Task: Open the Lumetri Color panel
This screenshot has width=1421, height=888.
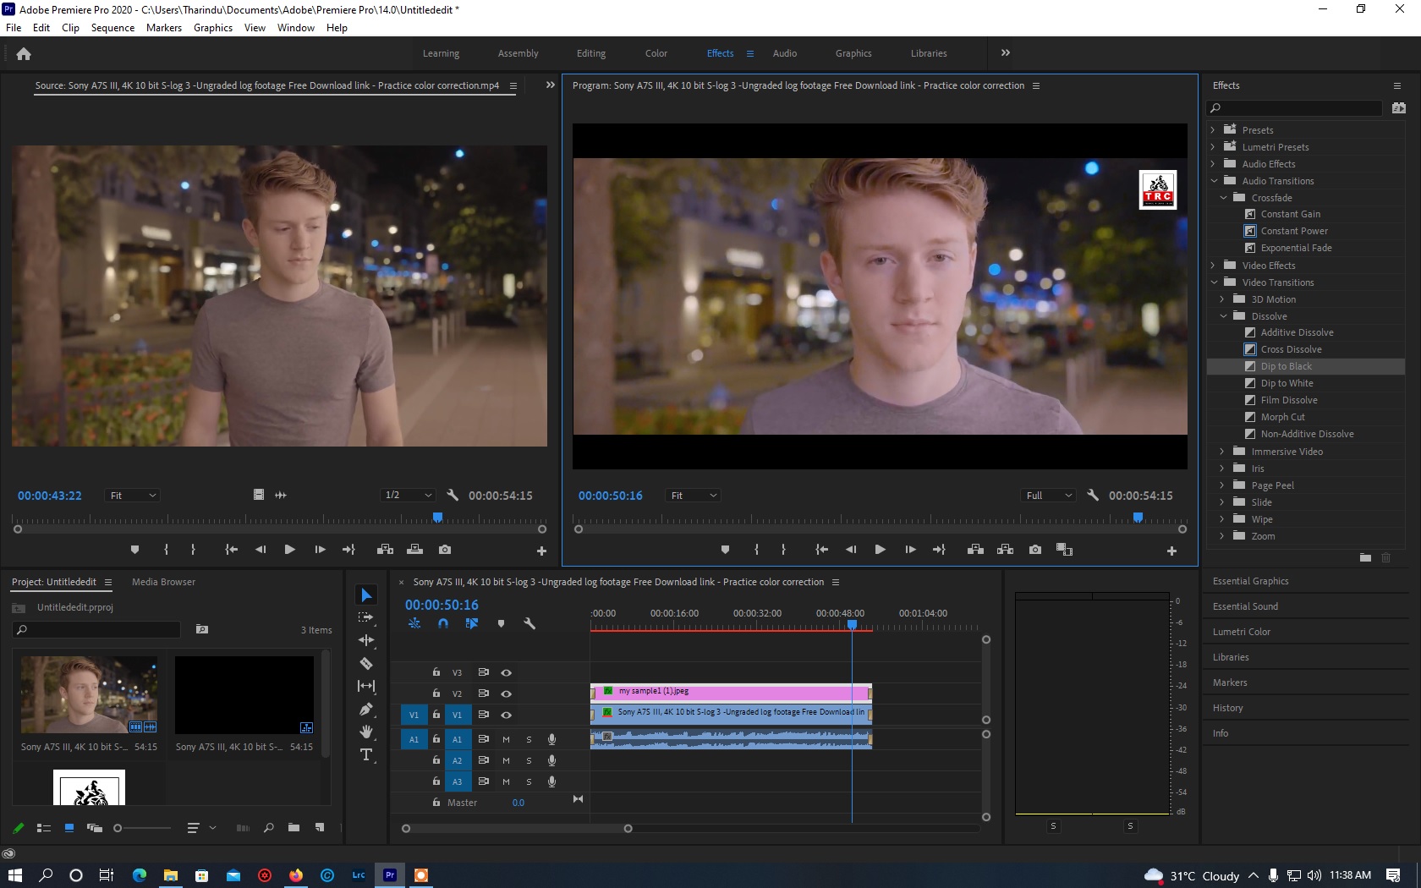Action: [1242, 632]
